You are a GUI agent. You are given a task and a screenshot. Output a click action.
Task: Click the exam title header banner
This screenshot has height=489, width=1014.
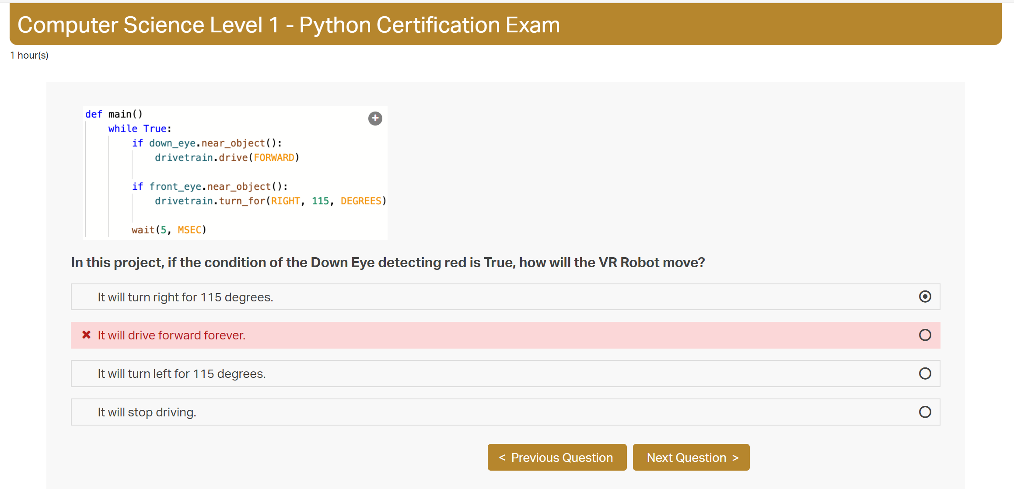(x=505, y=24)
